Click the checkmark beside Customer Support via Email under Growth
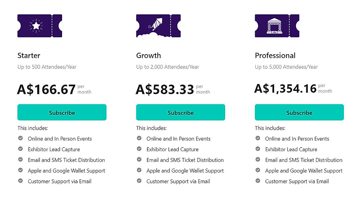 tap(139, 181)
